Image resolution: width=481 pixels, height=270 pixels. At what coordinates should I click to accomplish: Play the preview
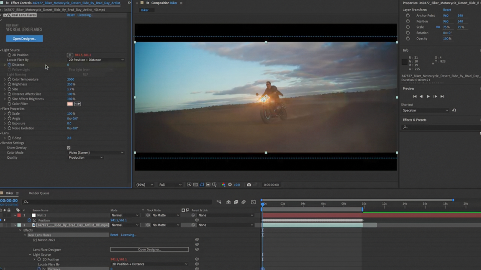(428, 96)
